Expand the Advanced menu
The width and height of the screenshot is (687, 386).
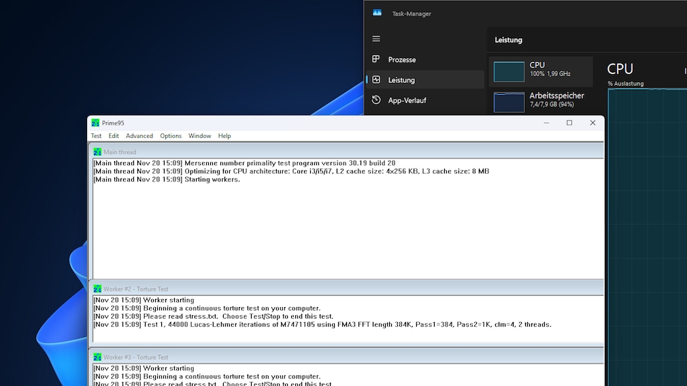[139, 136]
